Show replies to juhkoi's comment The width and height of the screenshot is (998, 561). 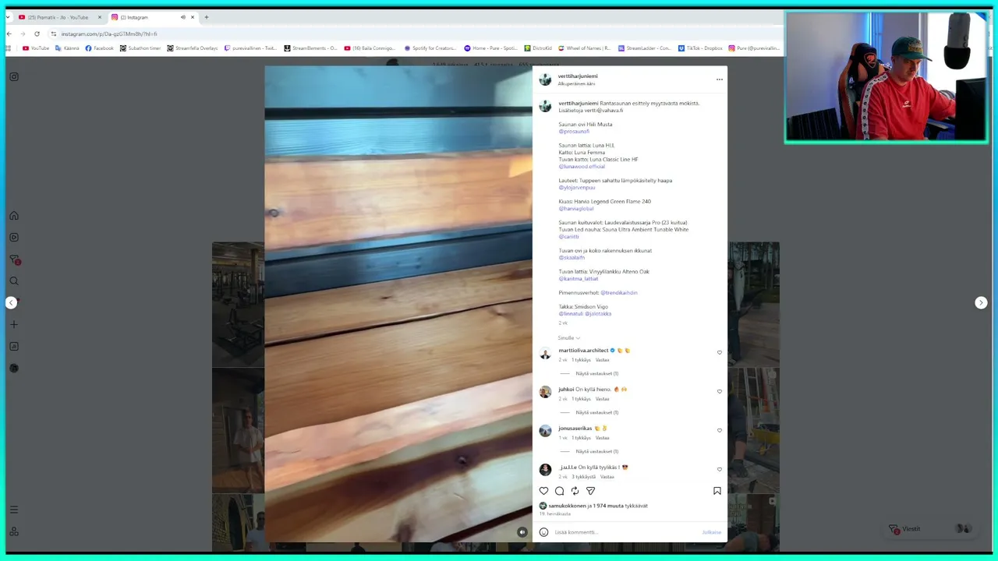click(x=597, y=412)
